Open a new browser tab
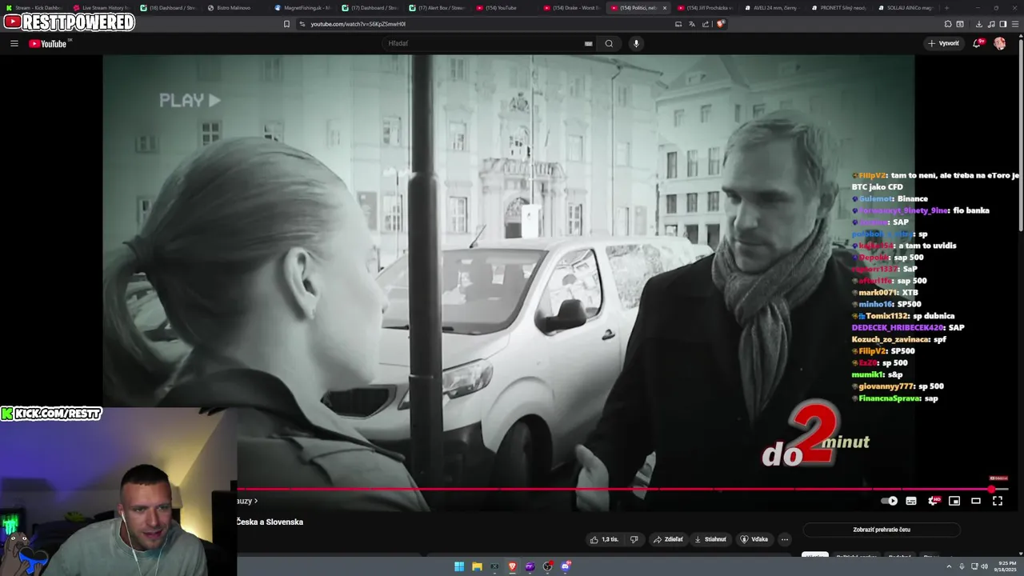The height and width of the screenshot is (576, 1024). [948, 7]
